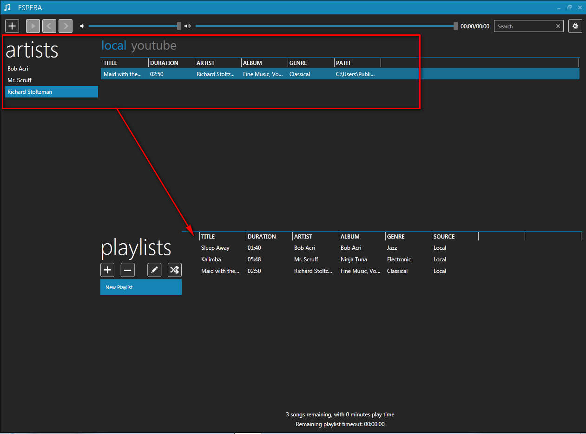Click the volume slider handle
Viewport: 586px width, 434px height.
click(x=179, y=26)
